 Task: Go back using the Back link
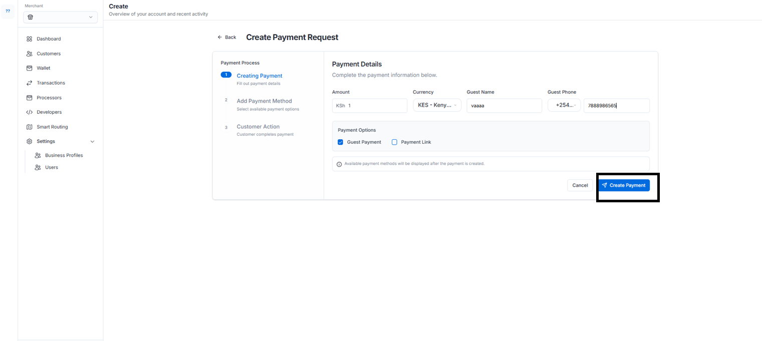(x=227, y=38)
